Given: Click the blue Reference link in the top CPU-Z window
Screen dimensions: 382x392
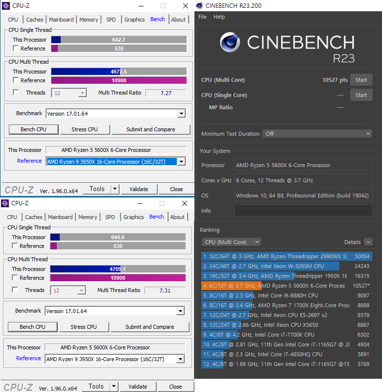Looking at the screenshot, I should pos(29,161).
